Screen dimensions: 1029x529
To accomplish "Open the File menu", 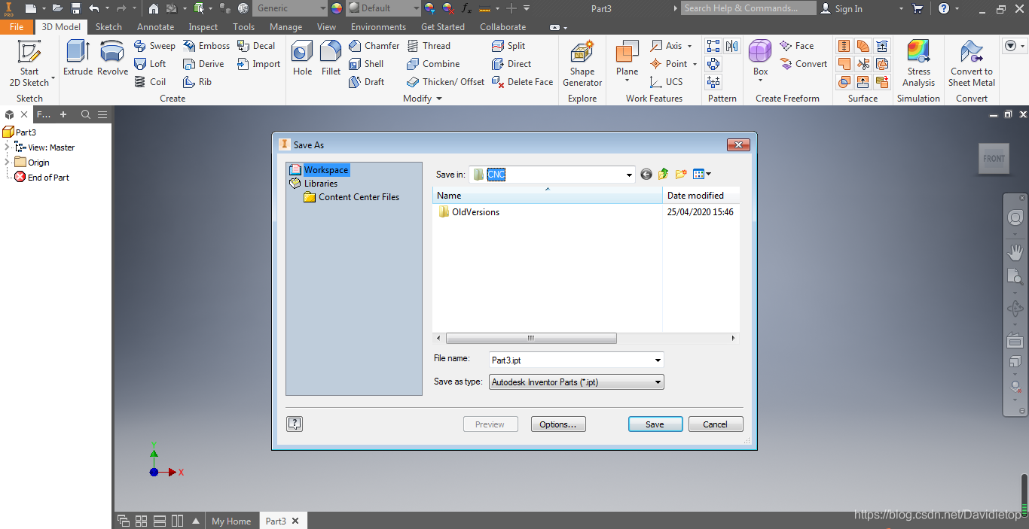I will [17, 26].
